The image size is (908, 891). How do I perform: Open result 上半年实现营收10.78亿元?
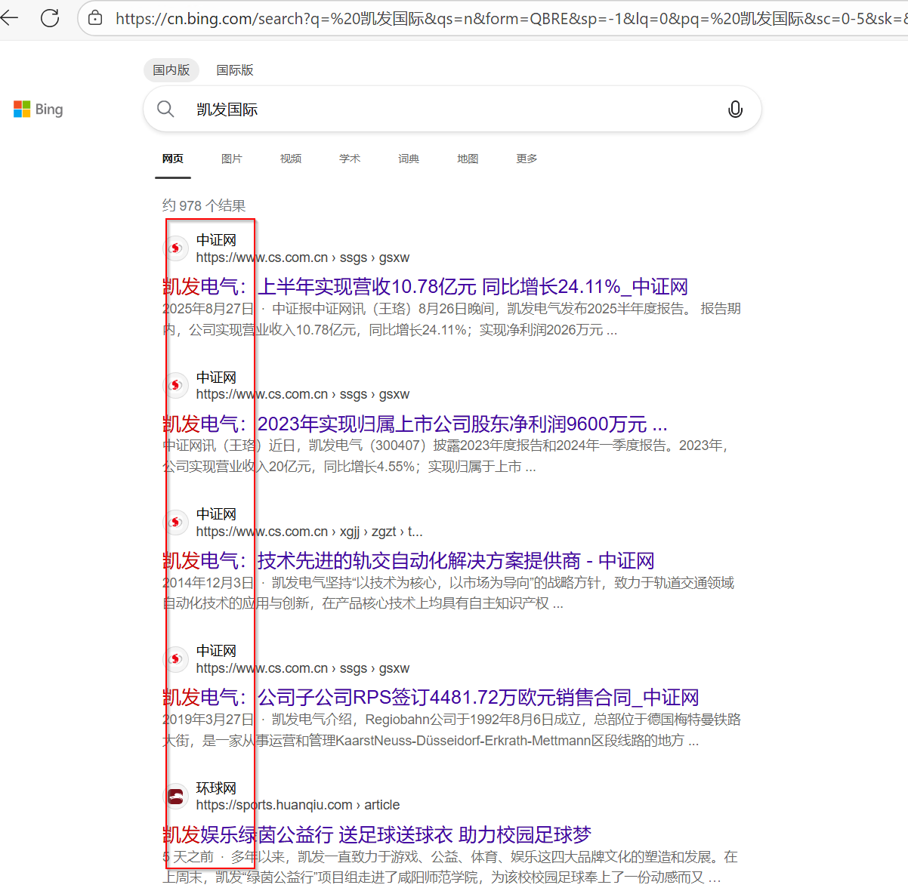425,287
